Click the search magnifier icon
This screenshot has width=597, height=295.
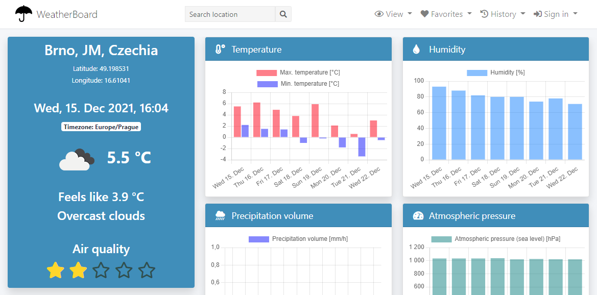(283, 14)
